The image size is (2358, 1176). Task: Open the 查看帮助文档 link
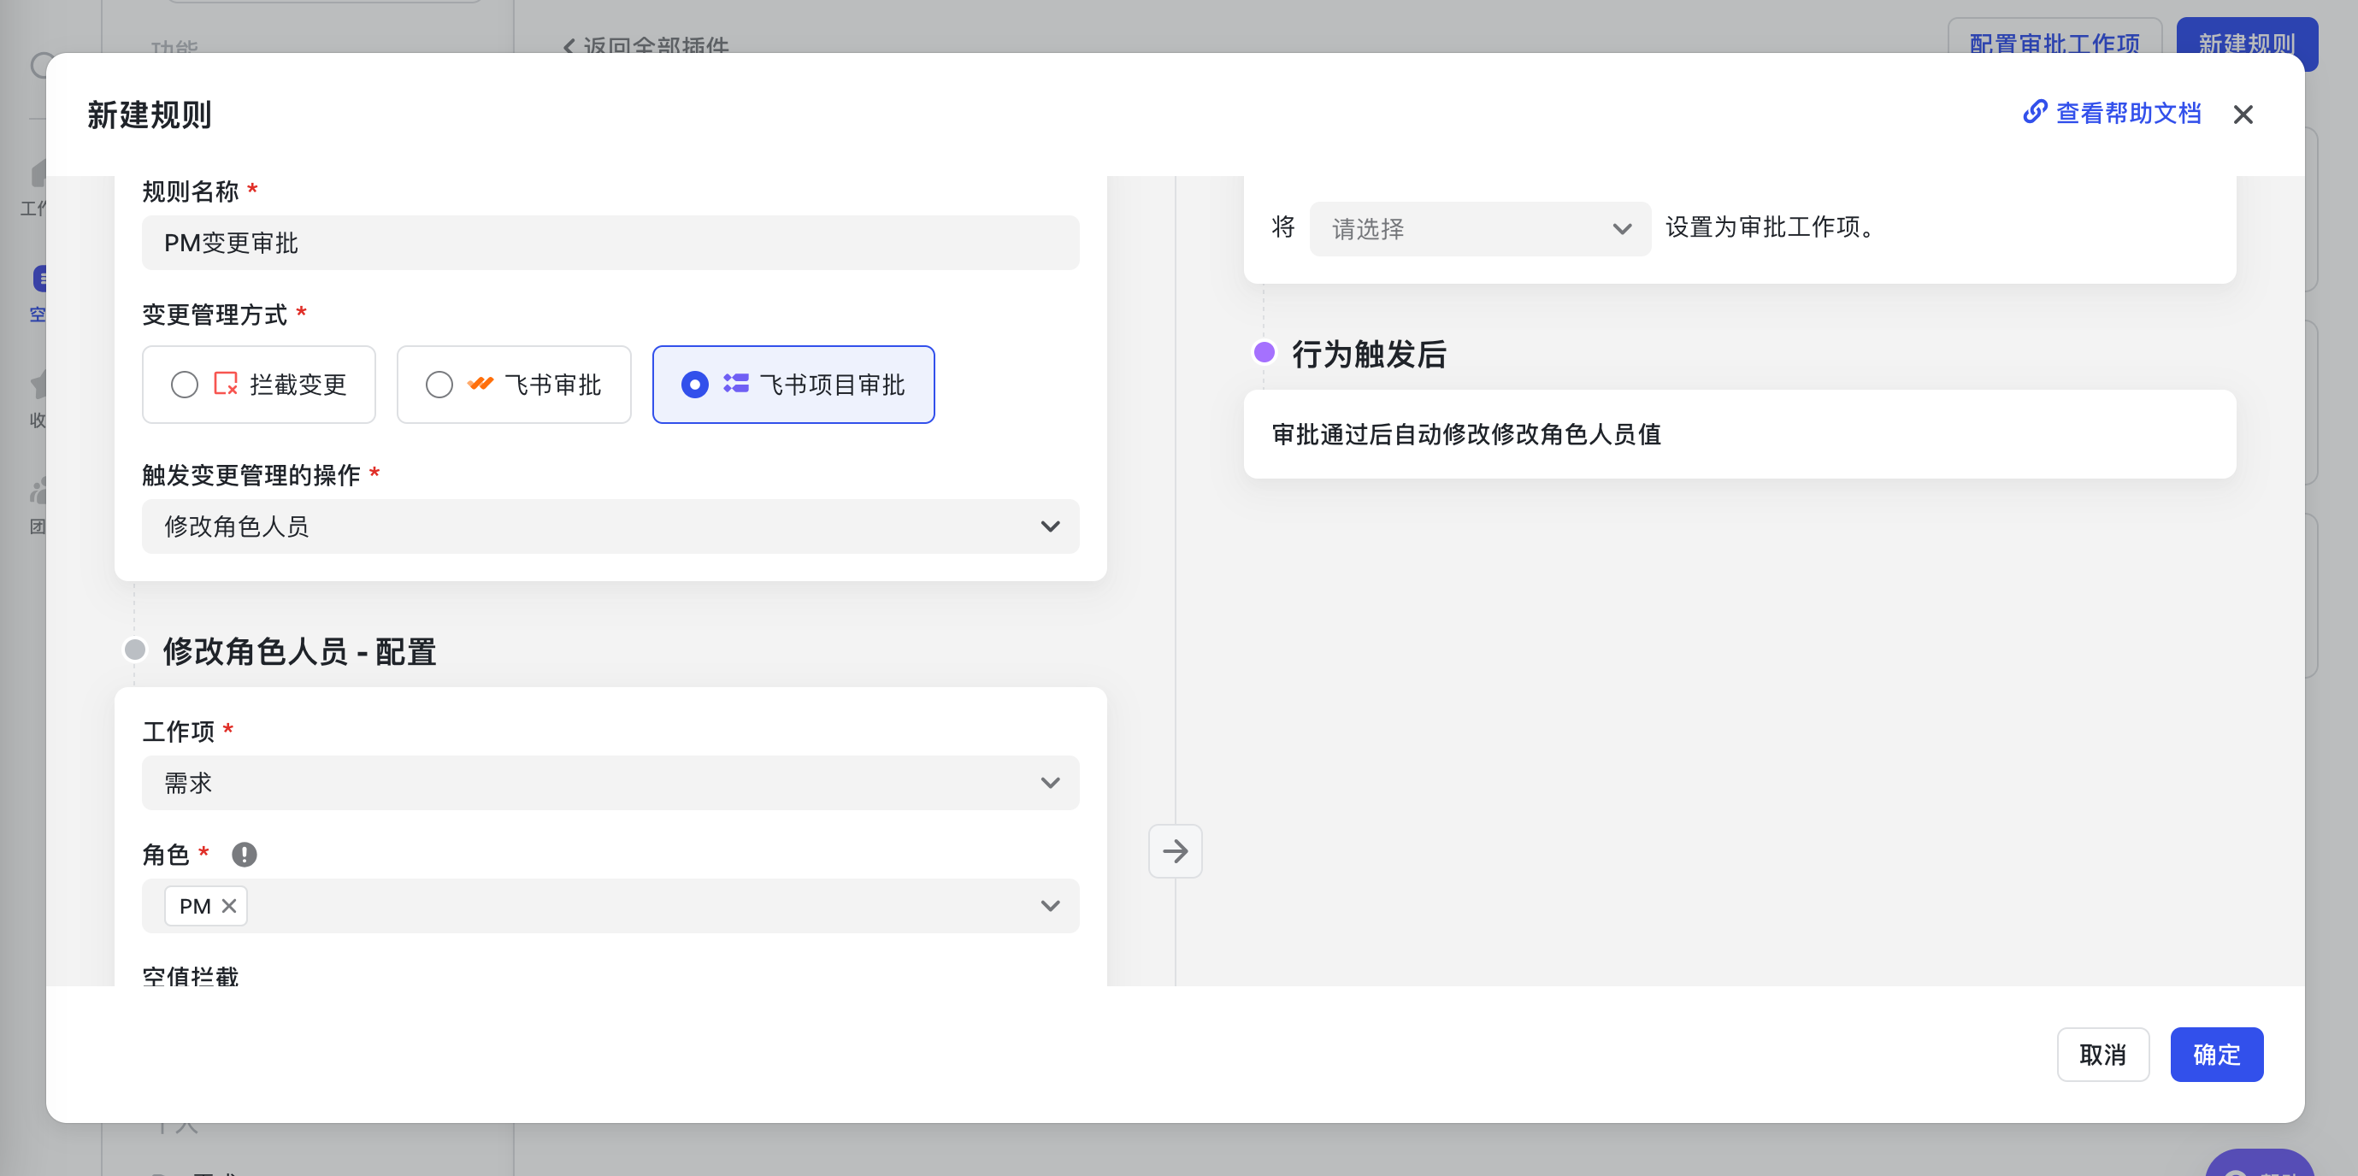tap(2127, 114)
